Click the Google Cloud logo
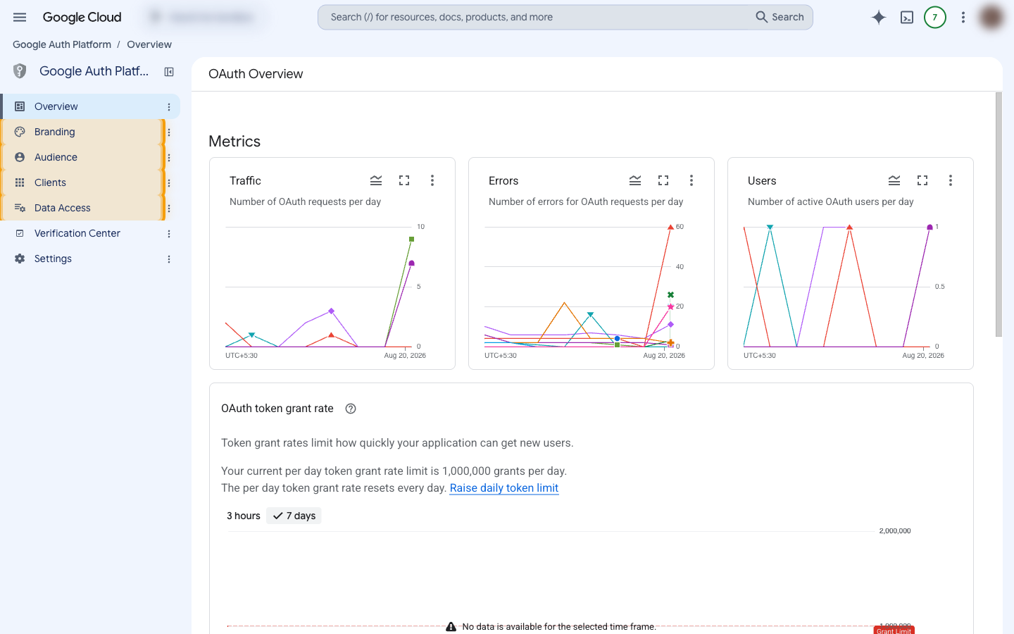1014x634 pixels. [82, 17]
